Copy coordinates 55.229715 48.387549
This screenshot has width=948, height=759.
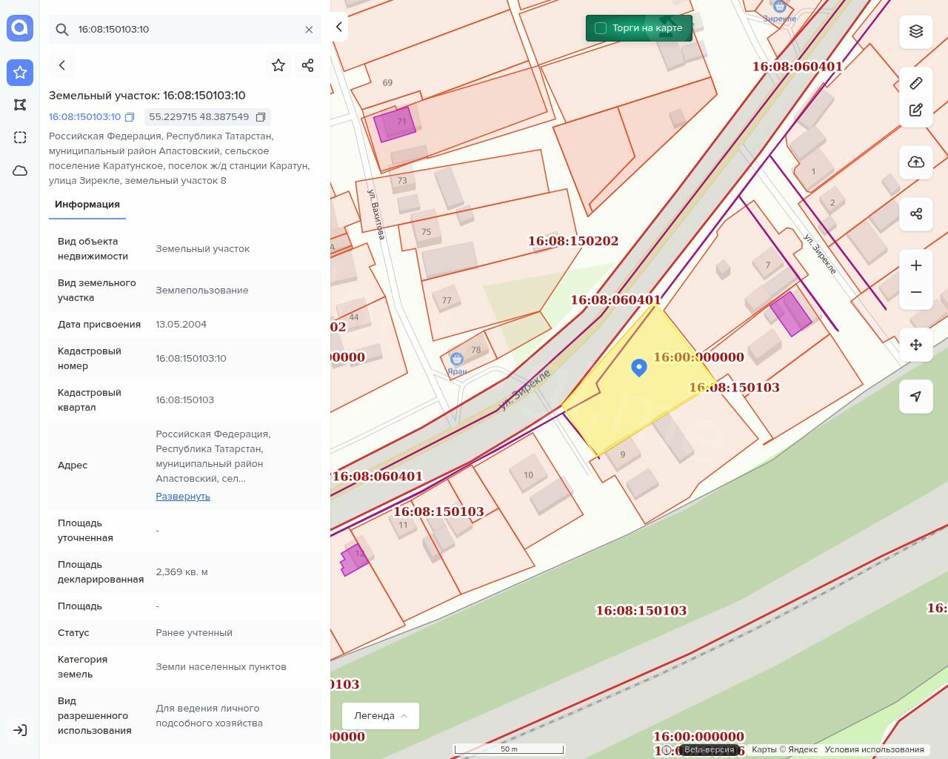pyautogui.click(x=261, y=117)
